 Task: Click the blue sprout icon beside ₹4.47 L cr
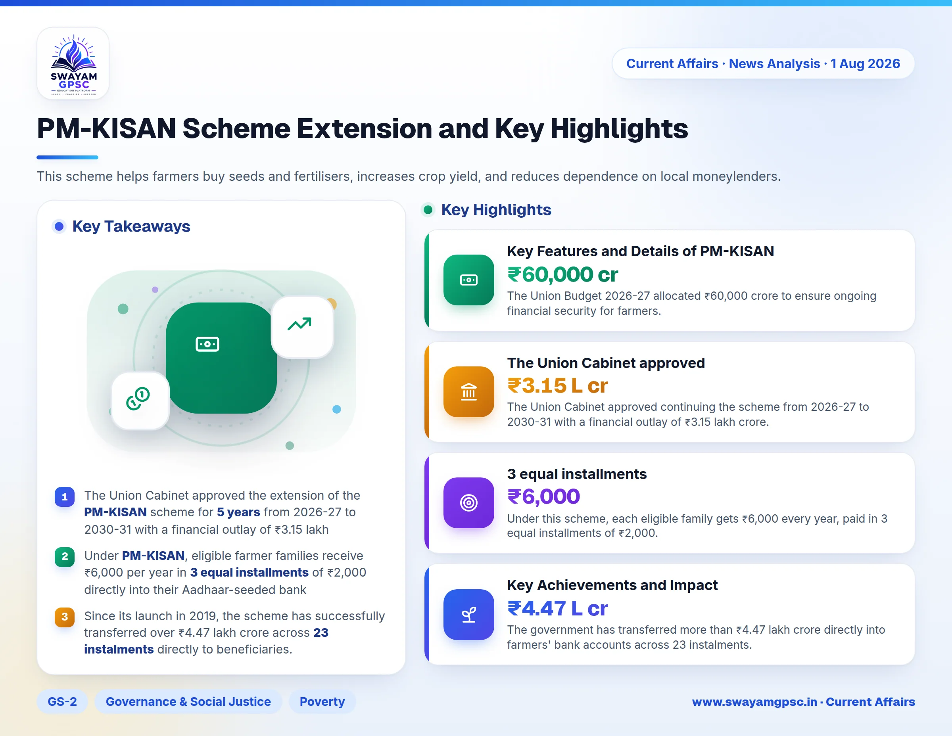468,614
